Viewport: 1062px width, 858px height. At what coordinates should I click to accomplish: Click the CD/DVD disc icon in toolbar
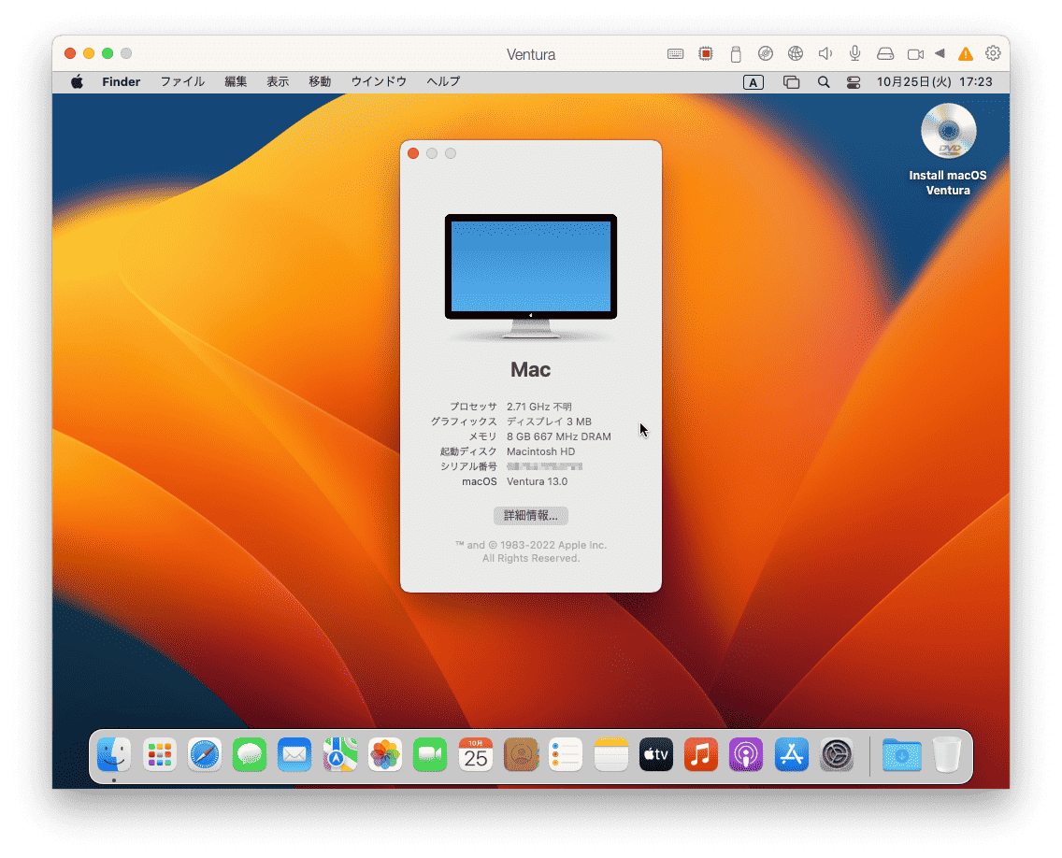766,53
